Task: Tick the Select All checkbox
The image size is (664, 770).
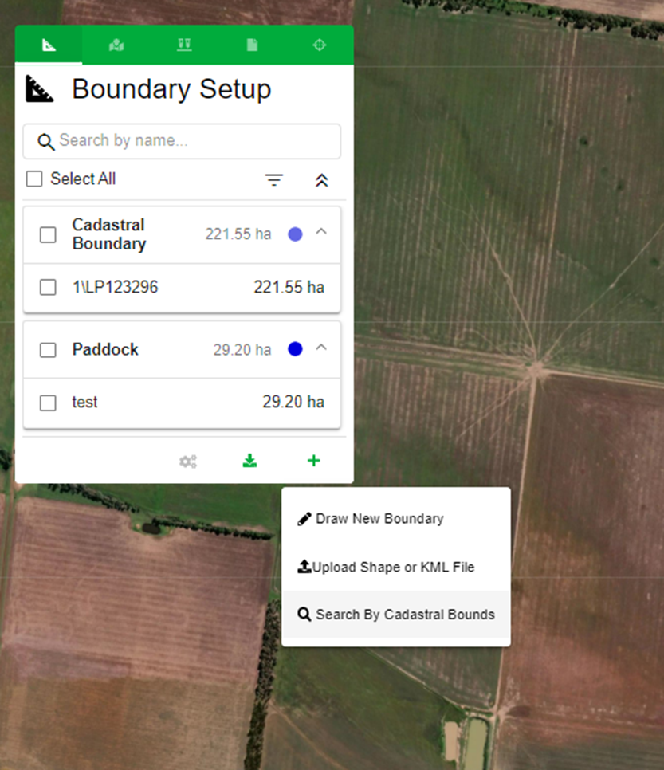Action: tap(34, 179)
